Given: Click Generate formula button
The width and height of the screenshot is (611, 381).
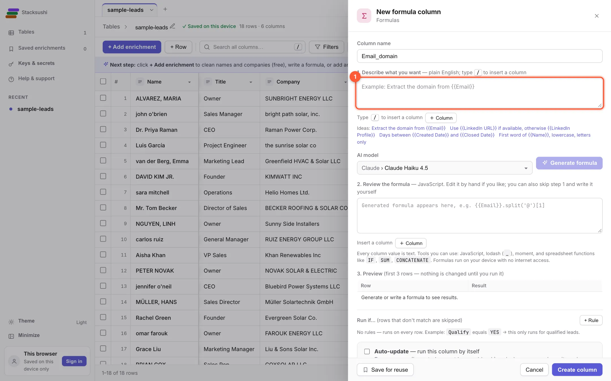Looking at the screenshot, I should point(569,163).
